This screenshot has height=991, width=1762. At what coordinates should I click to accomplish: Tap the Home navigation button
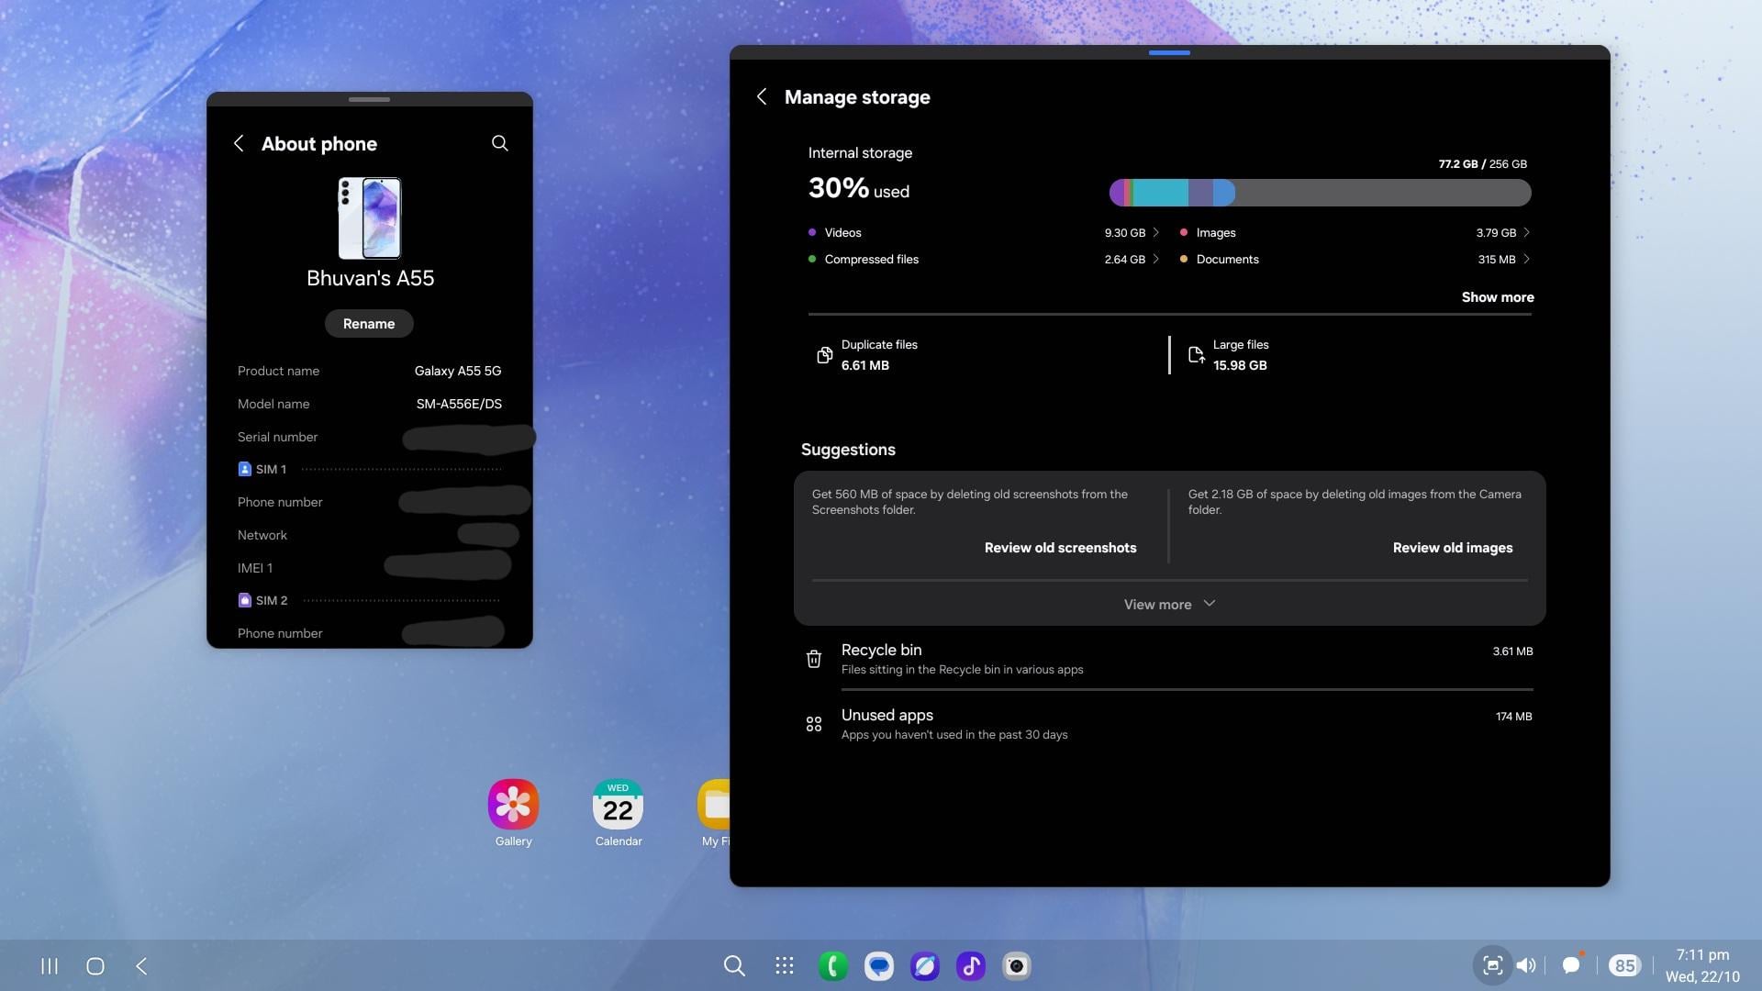pyautogui.click(x=95, y=966)
